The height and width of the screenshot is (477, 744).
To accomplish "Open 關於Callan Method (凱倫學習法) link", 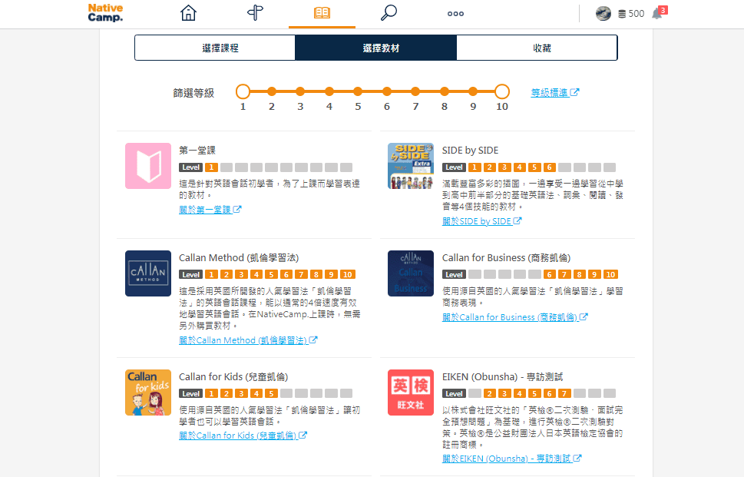I will pyautogui.click(x=243, y=339).
